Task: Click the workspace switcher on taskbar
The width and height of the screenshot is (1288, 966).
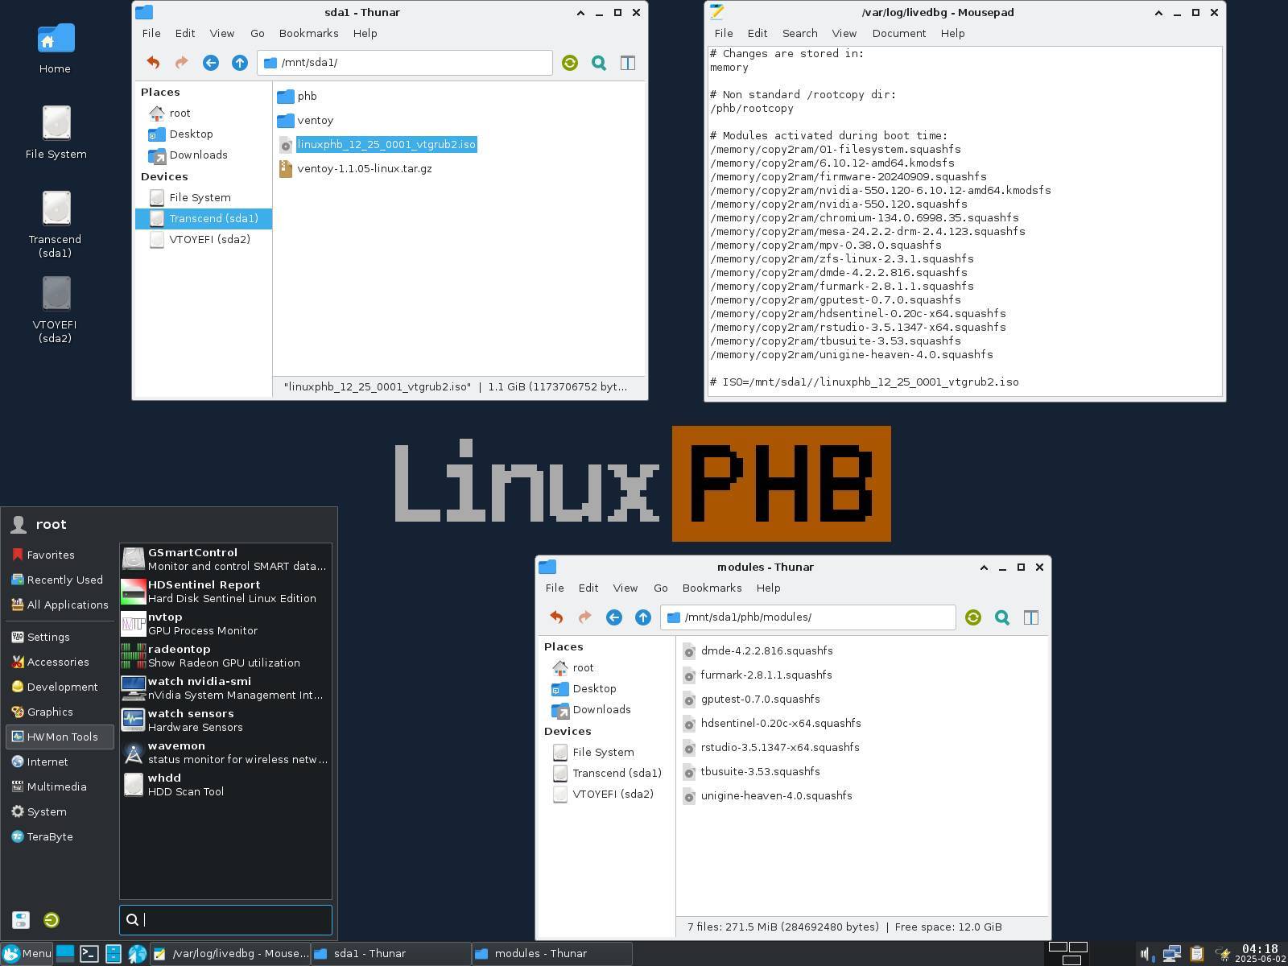Action: click(1068, 954)
